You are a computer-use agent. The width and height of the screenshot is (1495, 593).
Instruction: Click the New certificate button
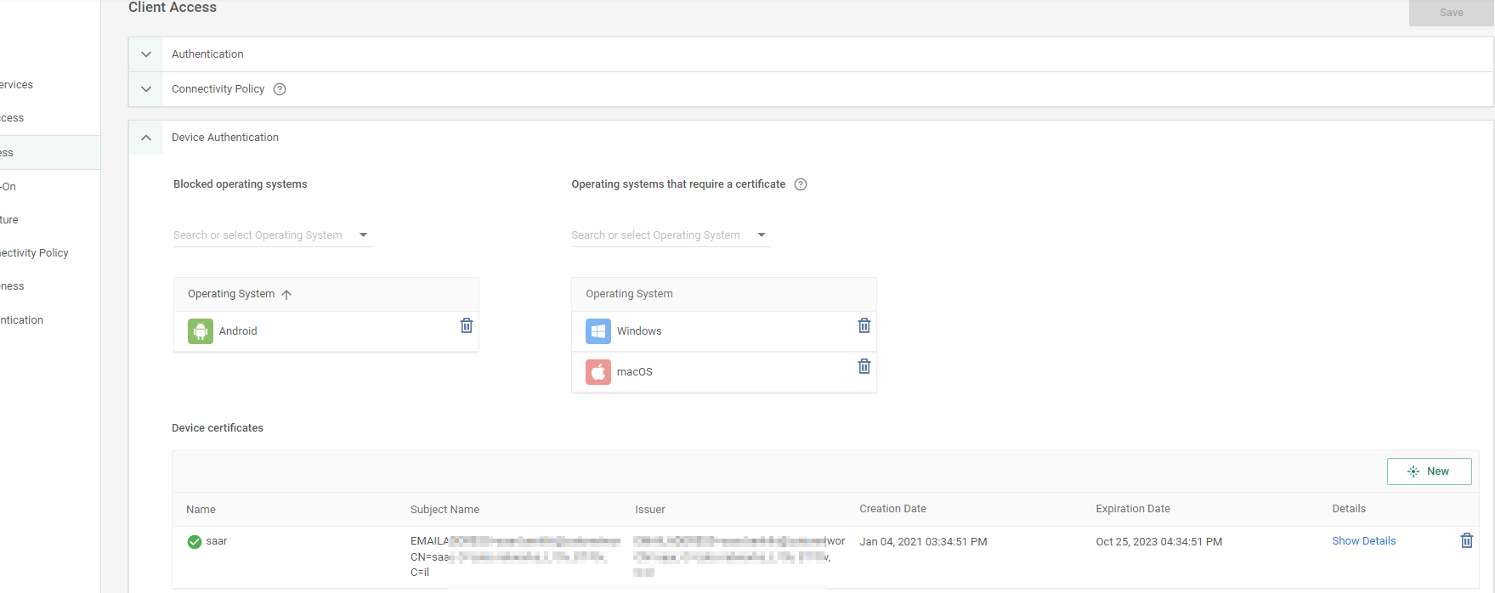click(x=1429, y=472)
